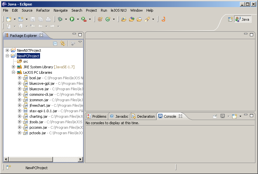
Task: Switch to the Problems tab
Action: 97,116
